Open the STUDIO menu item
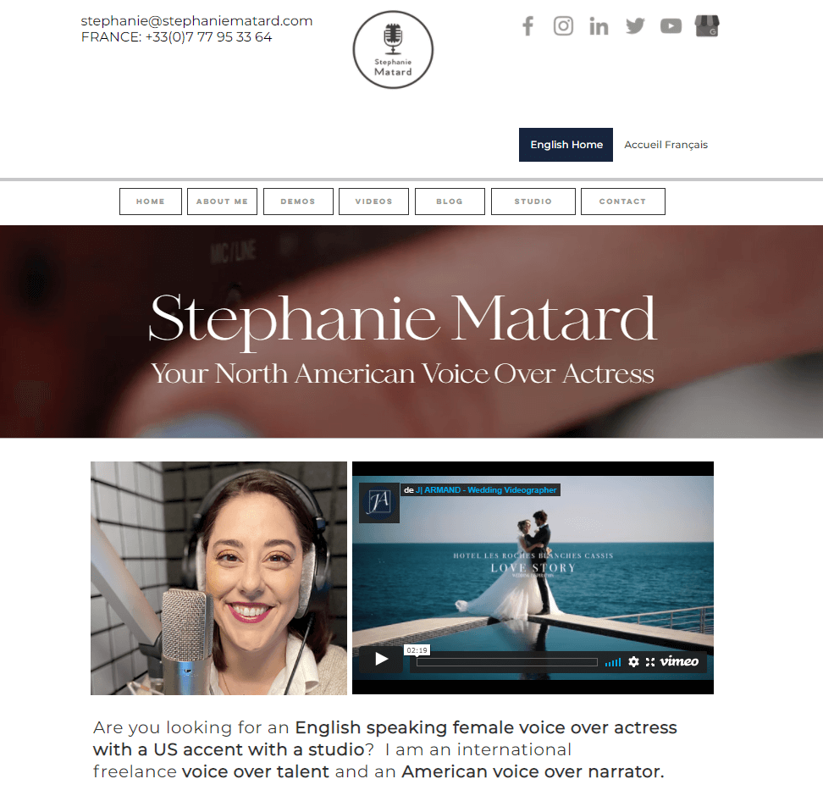 533,202
